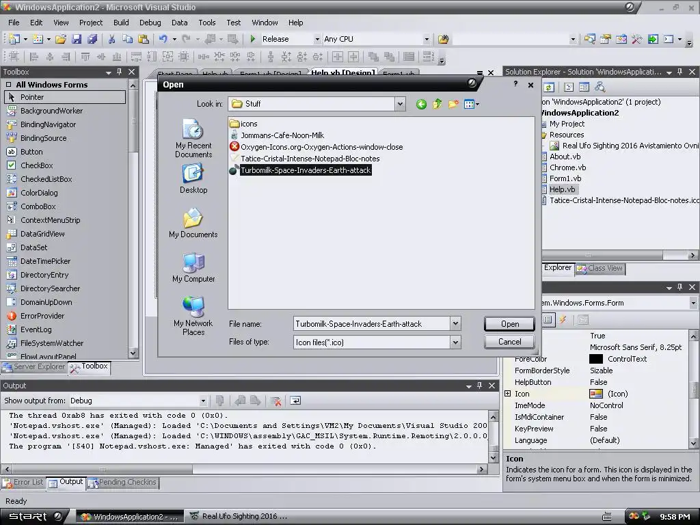Go to My Computer shortcut in dialog
The height and width of the screenshot is (525, 700).
[x=193, y=267]
